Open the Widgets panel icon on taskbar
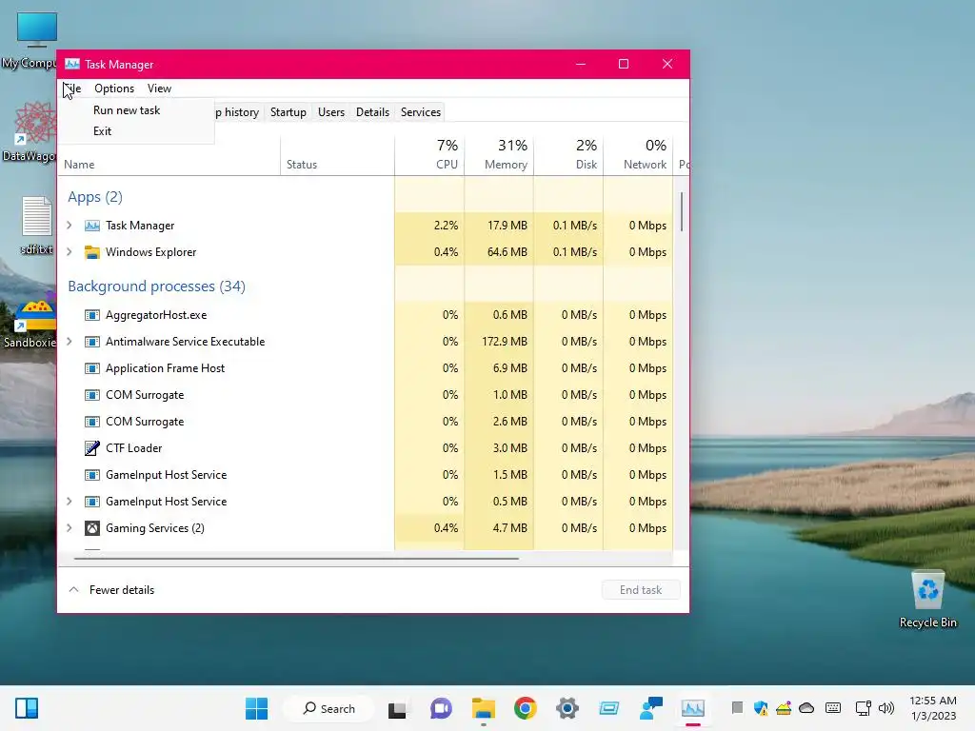Image resolution: width=975 pixels, height=731 pixels. (x=27, y=708)
